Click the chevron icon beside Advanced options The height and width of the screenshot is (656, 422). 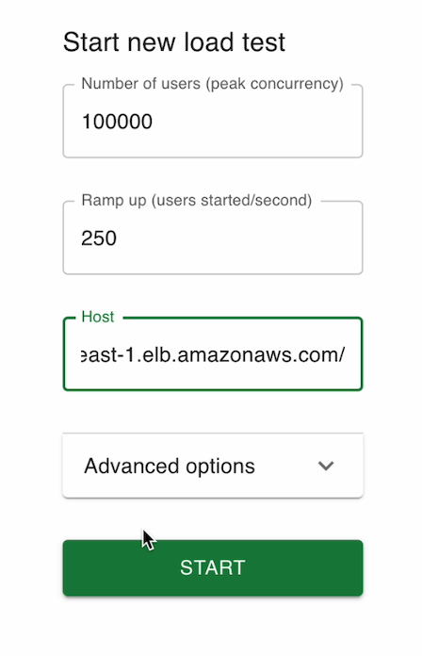[x=325, y=466]
